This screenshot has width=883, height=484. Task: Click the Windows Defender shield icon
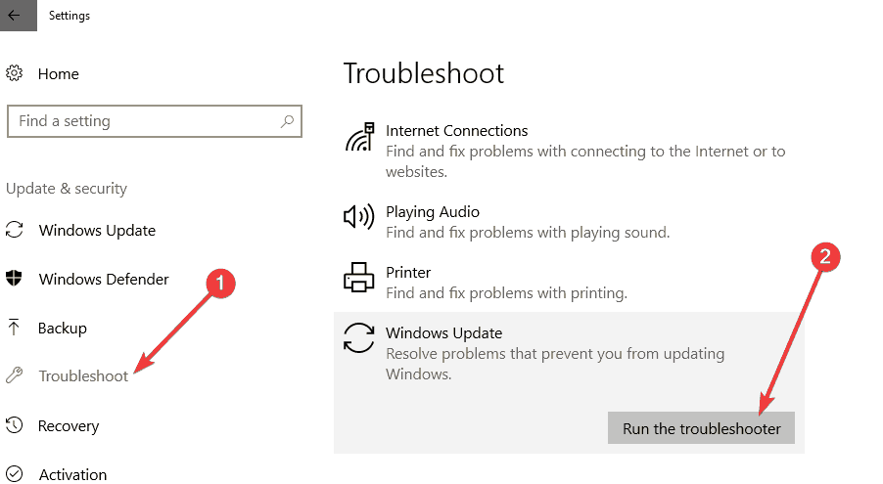15,280
